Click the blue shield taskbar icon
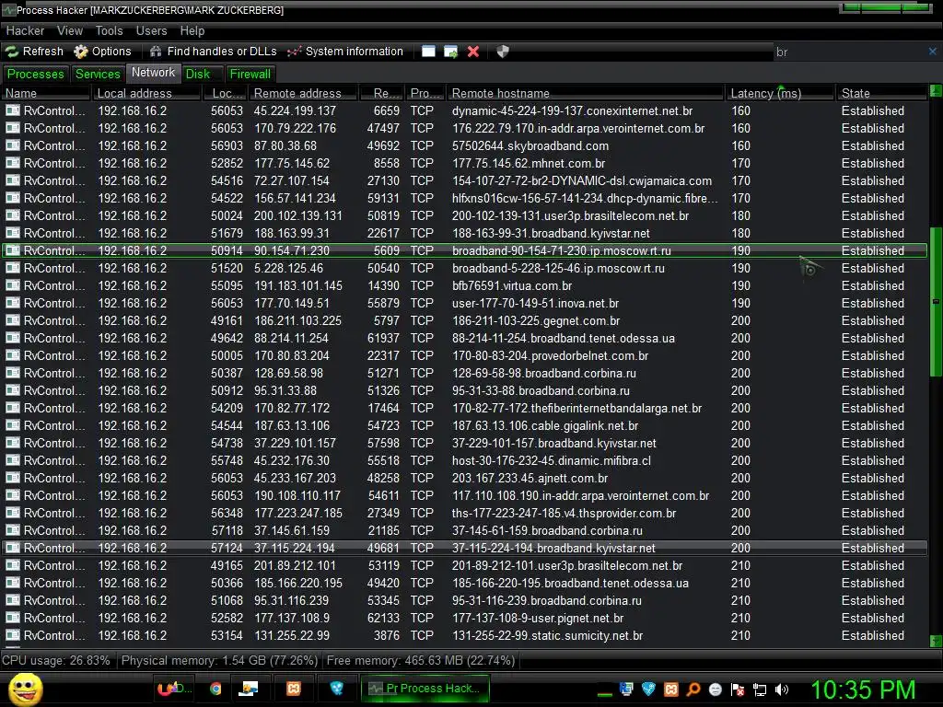The height and width of the screenshot is (707, 943). pos(337,689)
